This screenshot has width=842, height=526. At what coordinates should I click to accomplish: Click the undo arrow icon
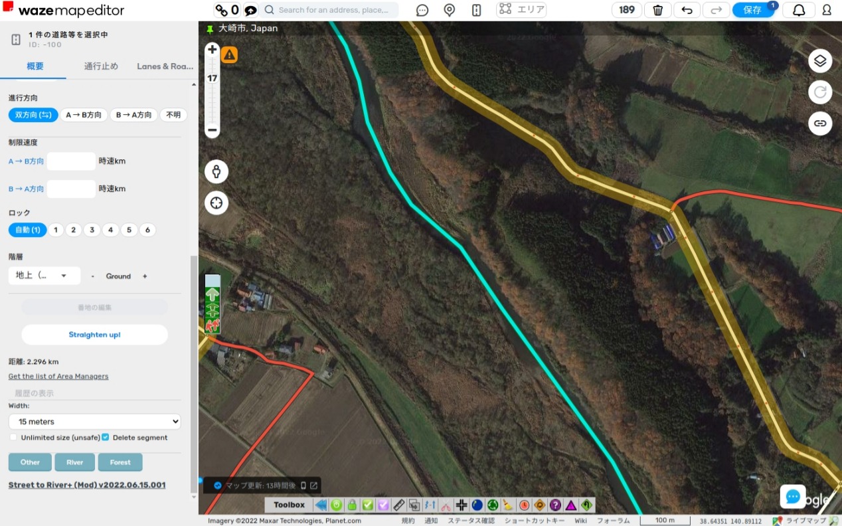tap(687, 10)
